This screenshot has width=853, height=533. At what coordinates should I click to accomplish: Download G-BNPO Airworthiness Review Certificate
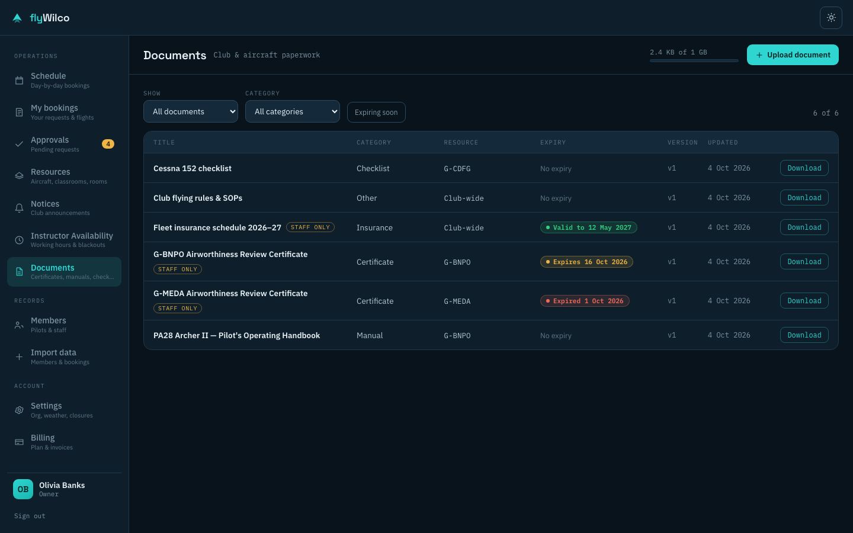click(x=804, y=262)
